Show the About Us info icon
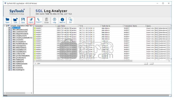174x98 pixels. point(62,21)
